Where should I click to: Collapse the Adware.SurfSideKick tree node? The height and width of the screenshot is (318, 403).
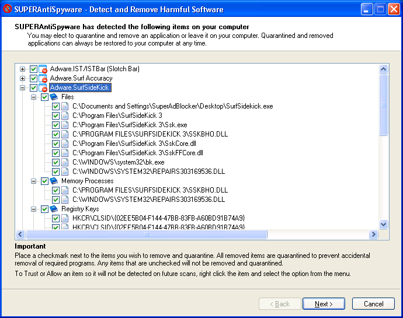(x=23, y=88)
